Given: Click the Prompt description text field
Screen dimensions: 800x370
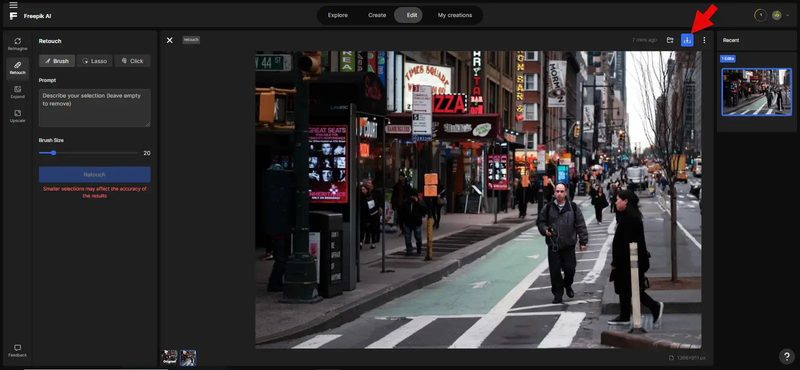Looking at the screenshot, I should coord(94,107).
